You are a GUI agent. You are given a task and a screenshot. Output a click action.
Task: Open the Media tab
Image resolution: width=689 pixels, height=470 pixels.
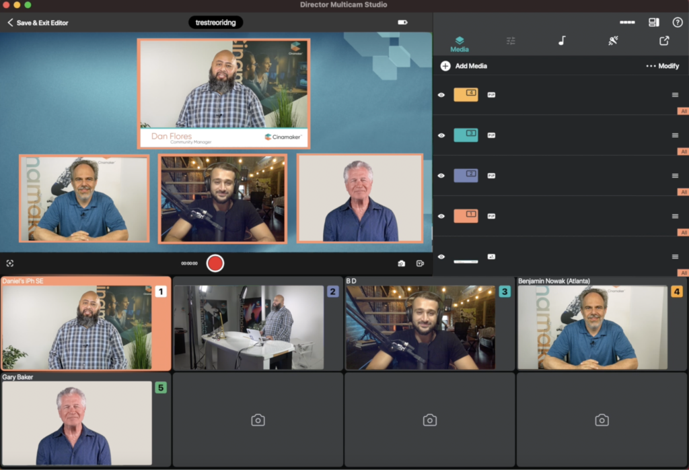[x=459, y=44]
